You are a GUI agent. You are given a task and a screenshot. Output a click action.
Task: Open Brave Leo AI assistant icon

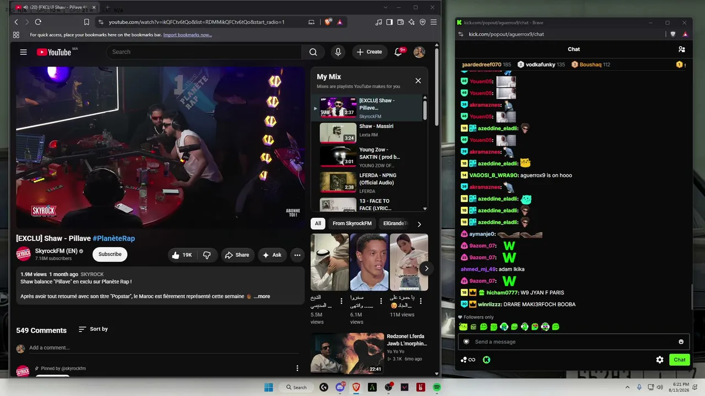tap(411, 22)
